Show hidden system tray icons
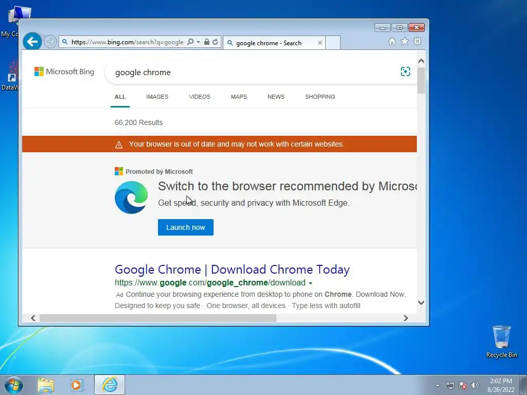 point(437,385)
